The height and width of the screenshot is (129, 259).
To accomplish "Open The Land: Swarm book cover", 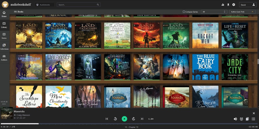I will 117,35.
